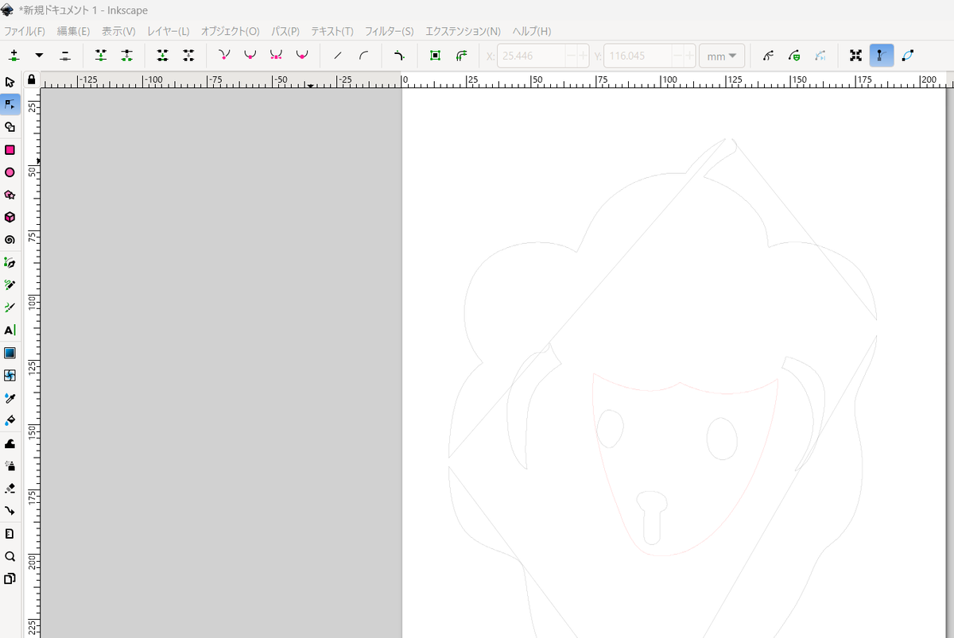954x638 pixels.
Task: Decrease Y coordinate with minus button
Action: [x=679, y=56]
